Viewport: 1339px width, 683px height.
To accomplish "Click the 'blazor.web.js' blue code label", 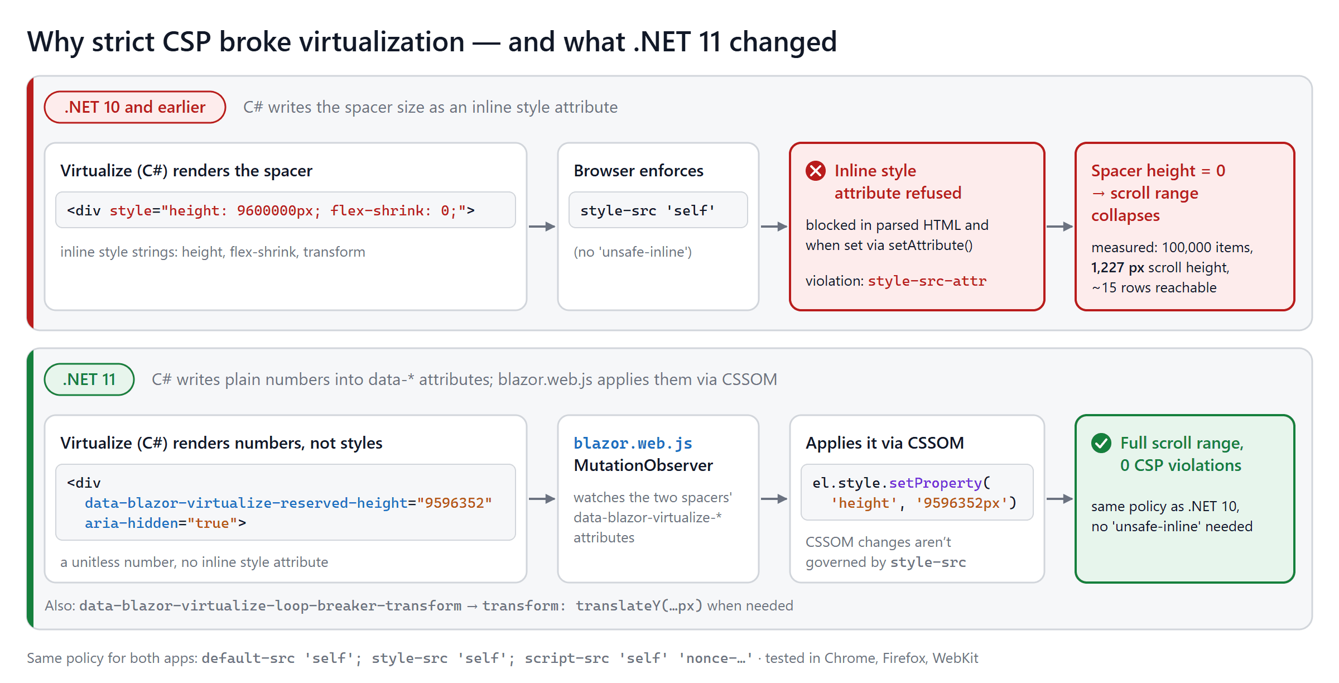I will 633,443.
